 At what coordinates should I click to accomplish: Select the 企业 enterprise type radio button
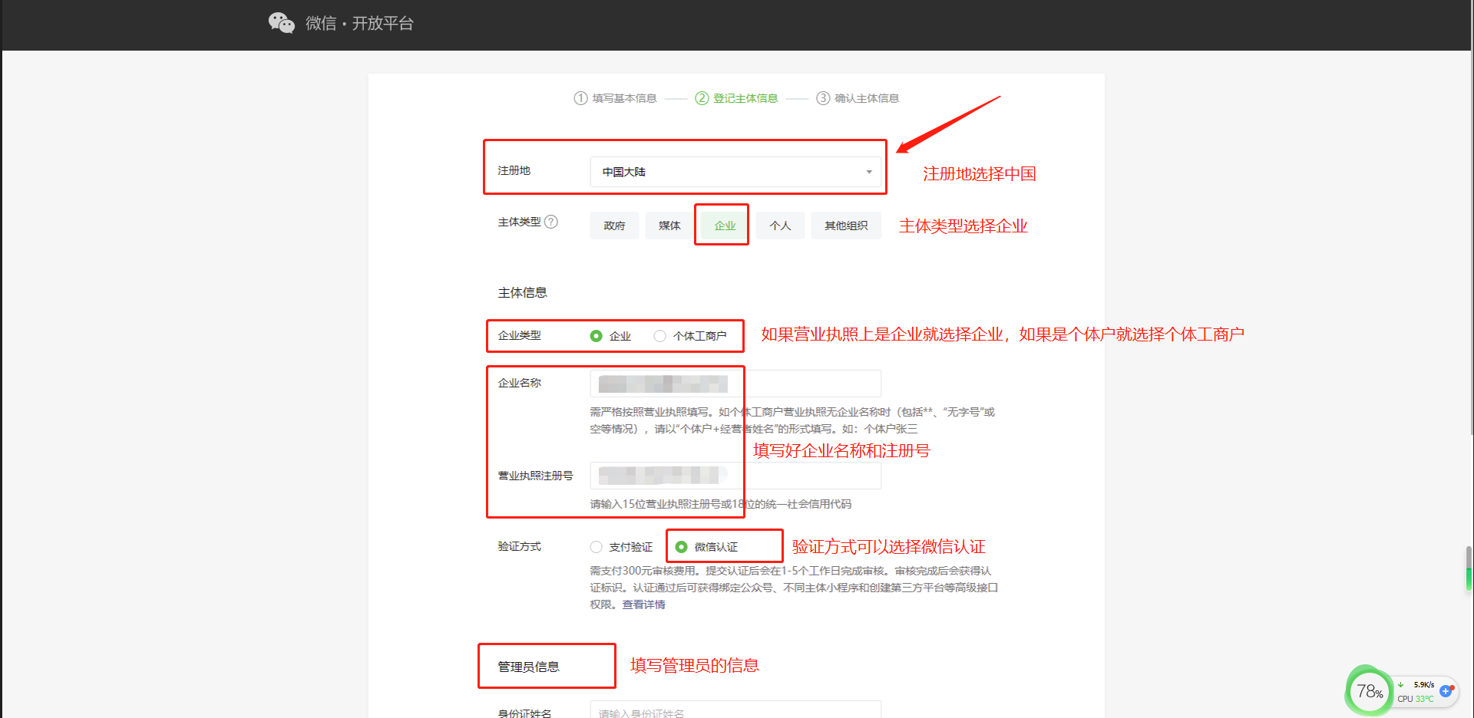tap(596, 336)
